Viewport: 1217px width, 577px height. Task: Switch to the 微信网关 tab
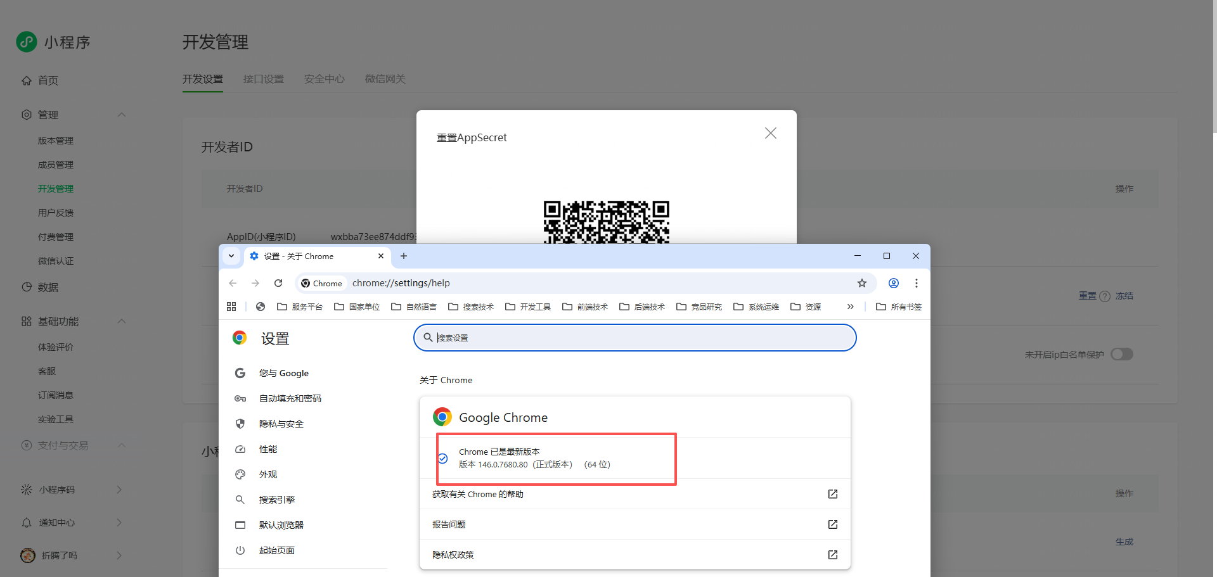pos(385,79)
